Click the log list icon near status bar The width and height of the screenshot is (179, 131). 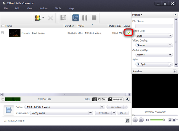pos(127,121)
